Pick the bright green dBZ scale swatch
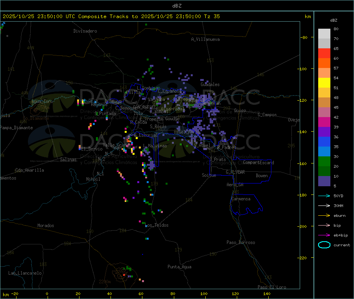Image resolution: width=354 pixels, height=299 pixels. pyautogui.click(x=324, y=161)
